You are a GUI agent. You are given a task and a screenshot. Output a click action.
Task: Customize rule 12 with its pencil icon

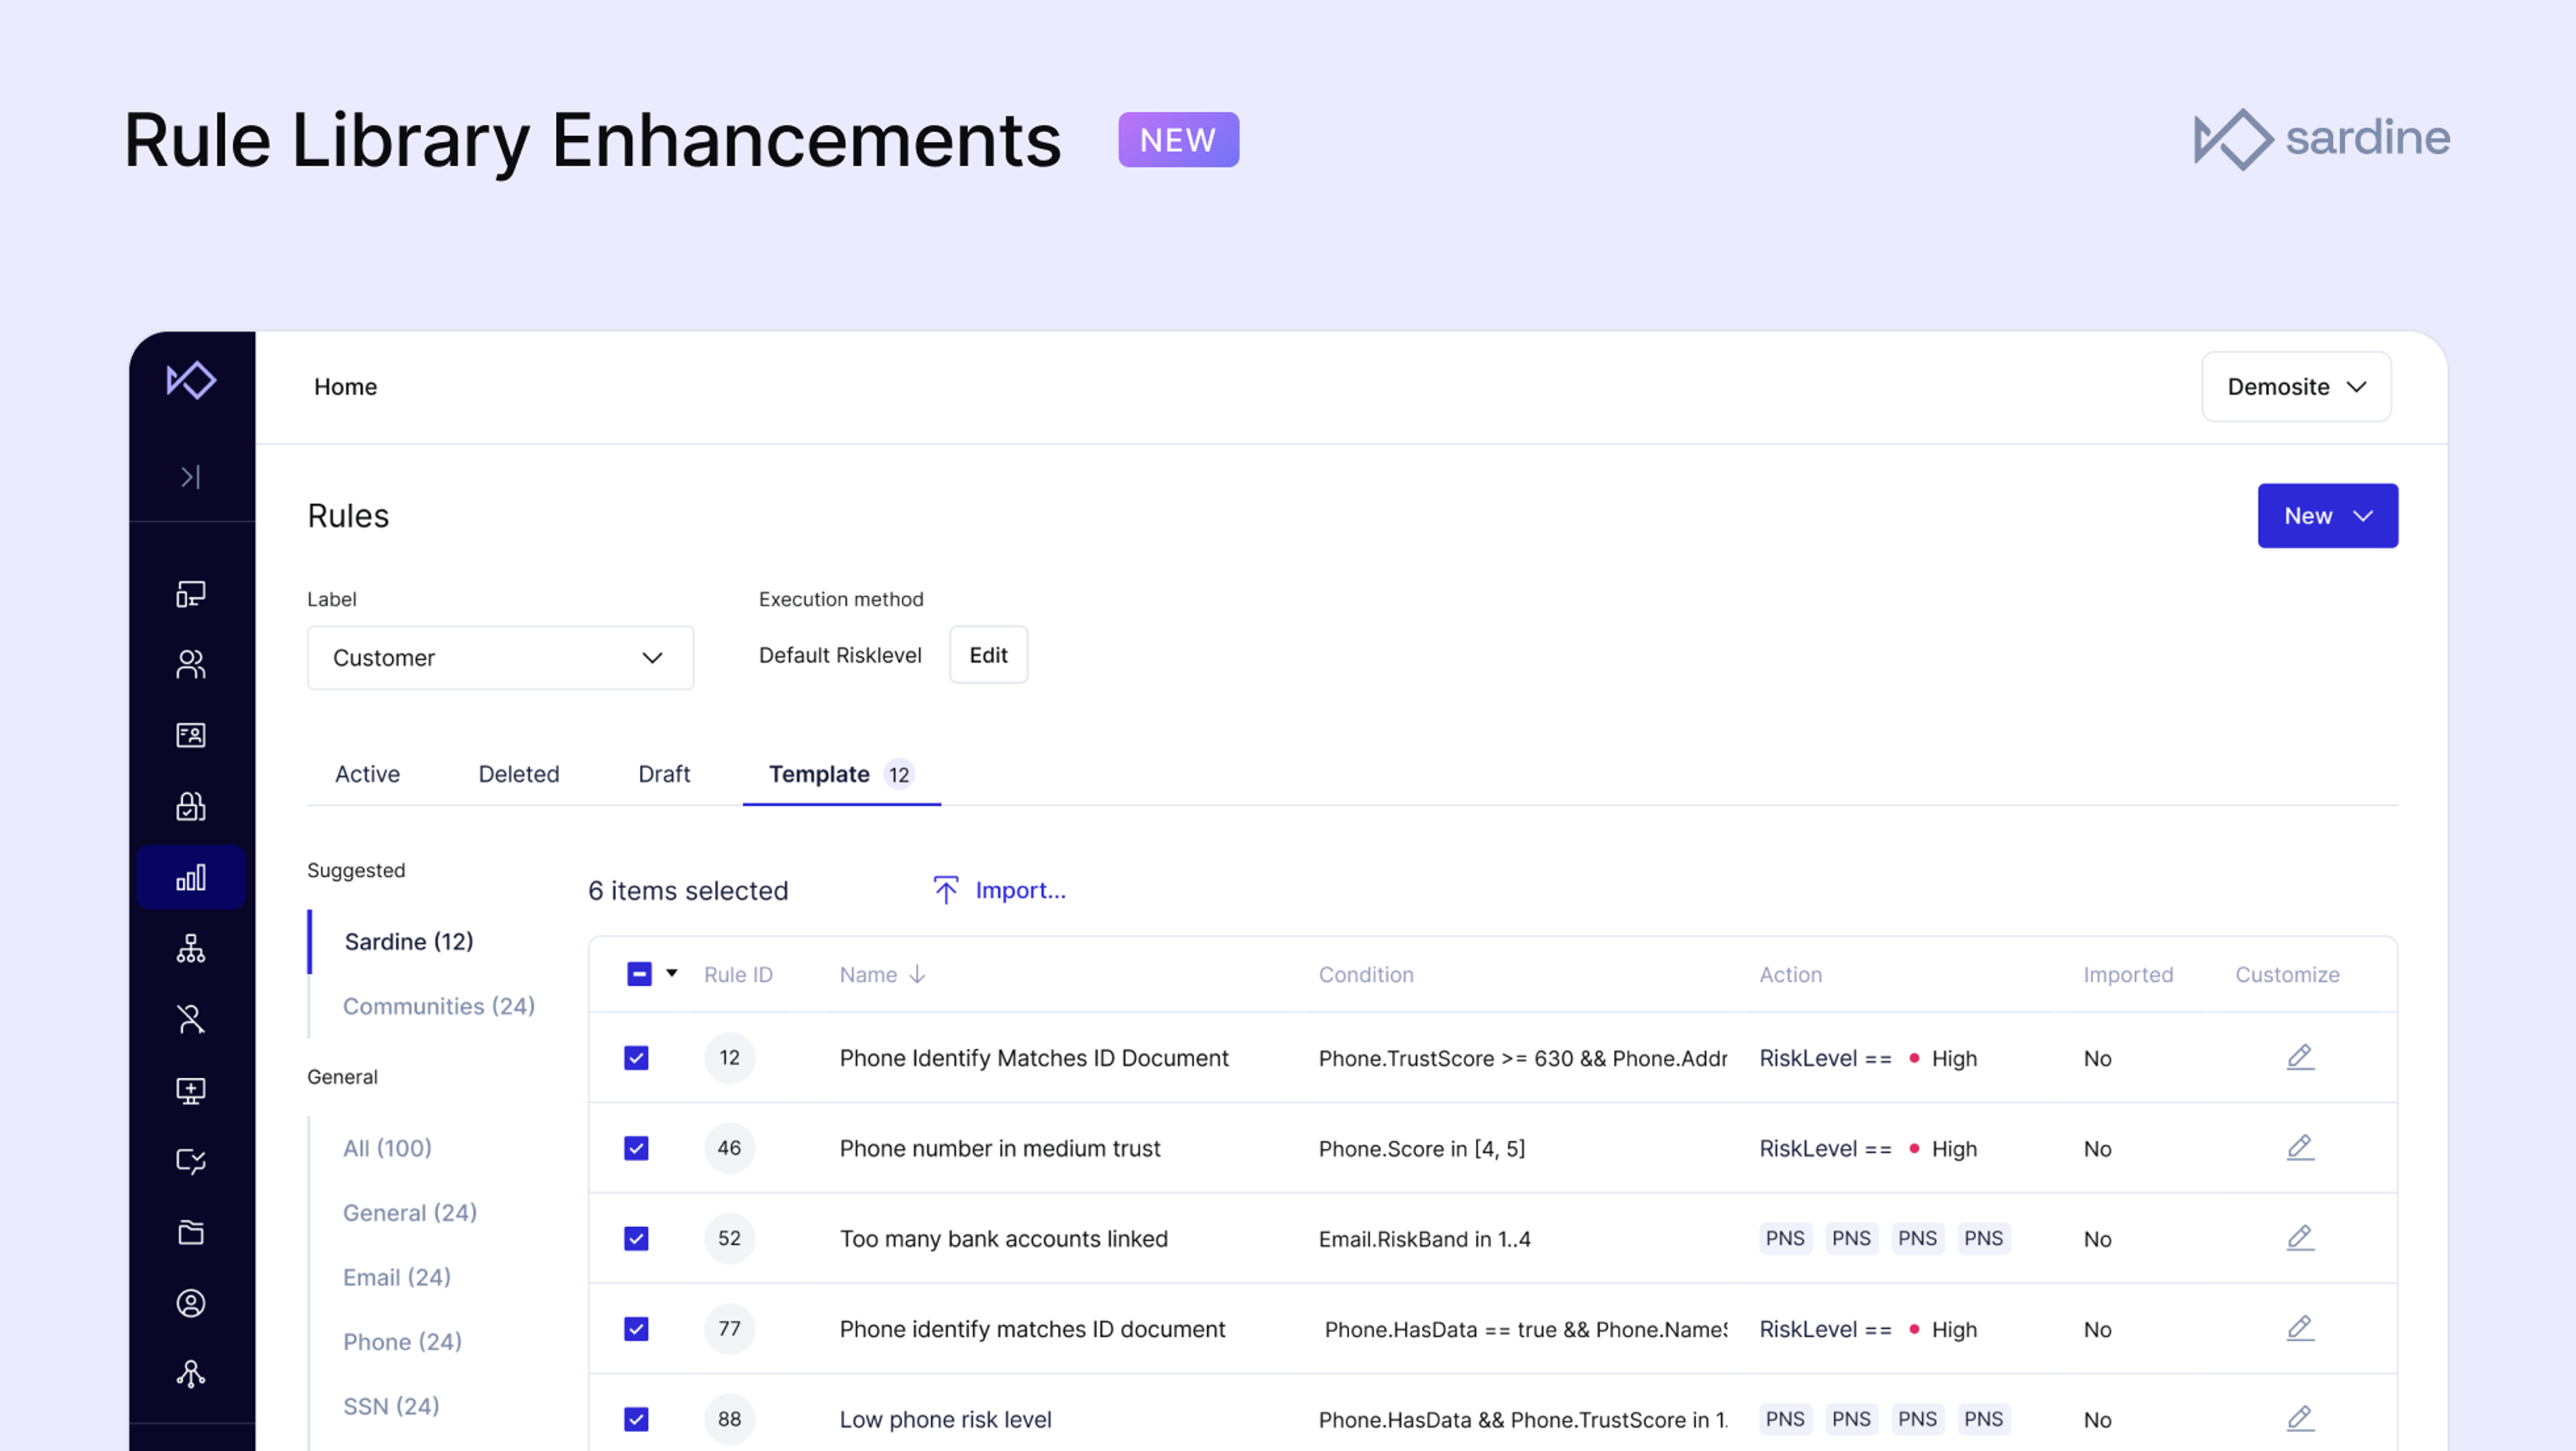(2300, 1057)
